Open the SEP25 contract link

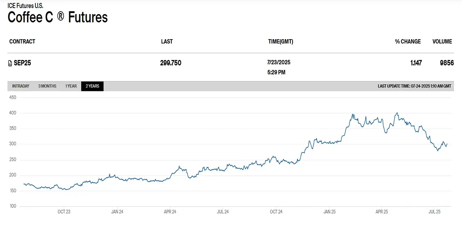[22, 63]
